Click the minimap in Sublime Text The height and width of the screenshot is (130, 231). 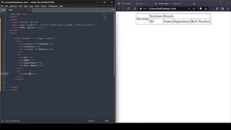(108, 17)
